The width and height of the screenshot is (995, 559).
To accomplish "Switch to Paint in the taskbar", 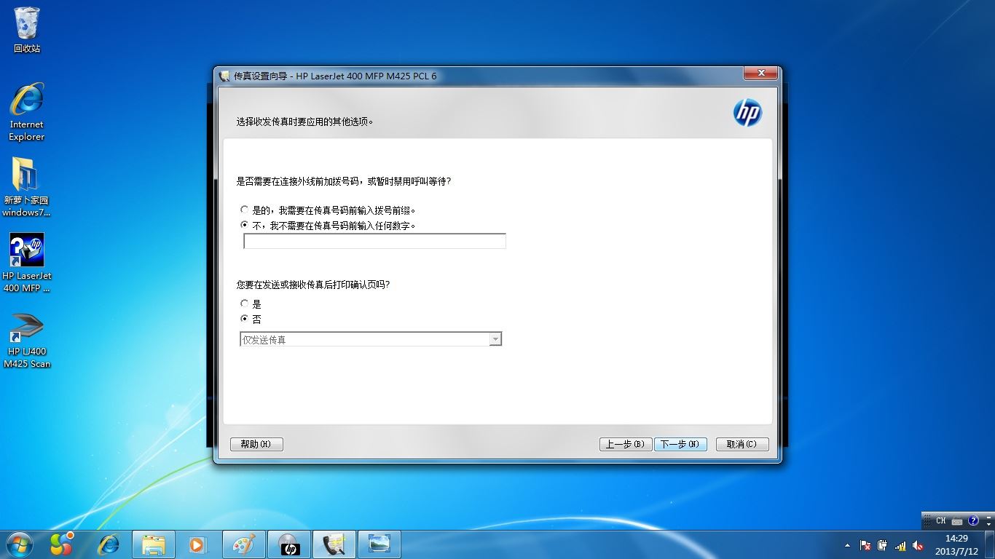I will (243, 544).
